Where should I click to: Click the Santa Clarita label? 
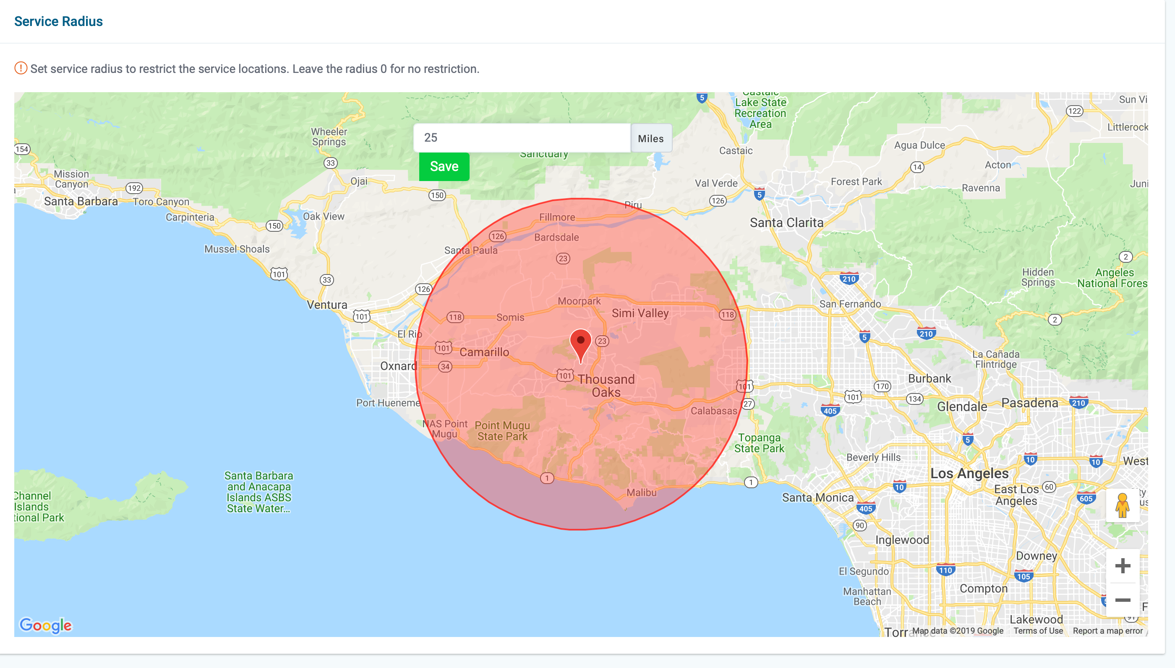click(786, 223)
